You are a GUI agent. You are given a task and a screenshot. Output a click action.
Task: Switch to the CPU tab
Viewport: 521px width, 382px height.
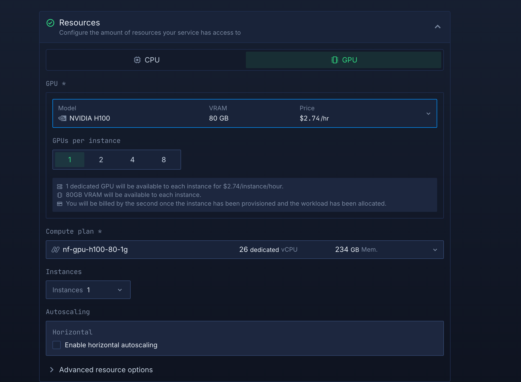[147, 60]
